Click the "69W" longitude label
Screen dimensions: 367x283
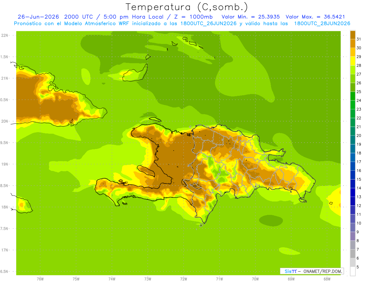(x=291, y=279)
